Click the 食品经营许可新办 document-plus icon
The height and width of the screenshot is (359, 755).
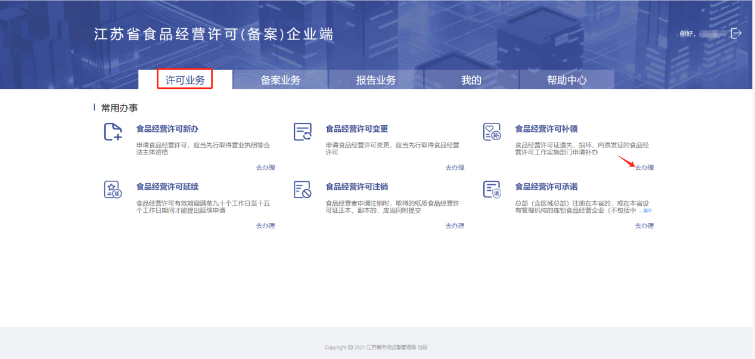coord(113,132)
